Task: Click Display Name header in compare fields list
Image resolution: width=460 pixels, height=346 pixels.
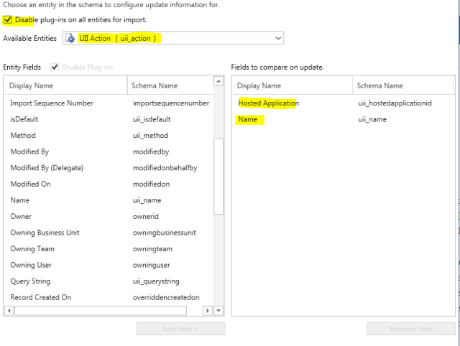Action: pos(293,85)
